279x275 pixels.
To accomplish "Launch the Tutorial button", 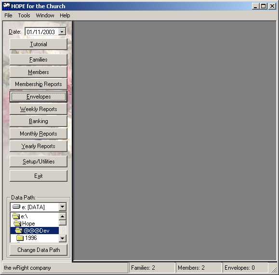I will tap(39, 44).
